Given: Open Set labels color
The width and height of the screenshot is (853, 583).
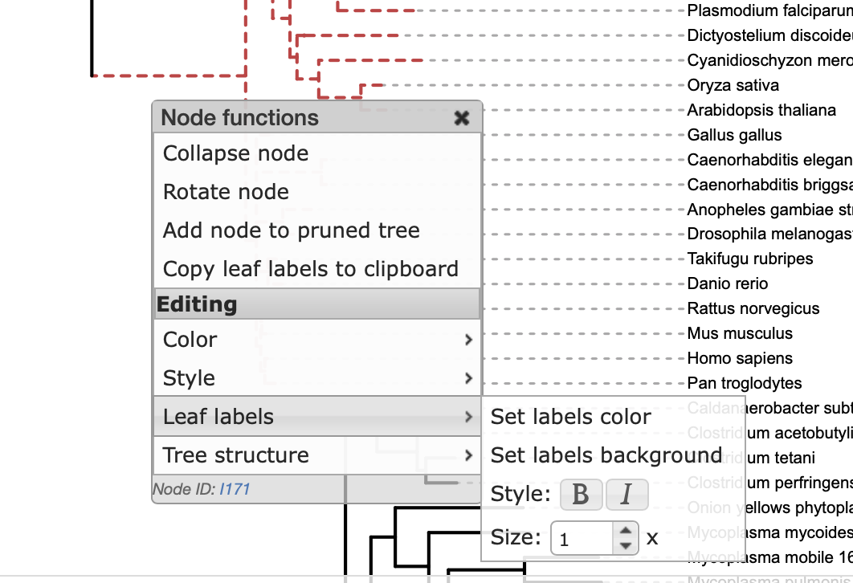Looking at the screenshot, I should [571, 417].
